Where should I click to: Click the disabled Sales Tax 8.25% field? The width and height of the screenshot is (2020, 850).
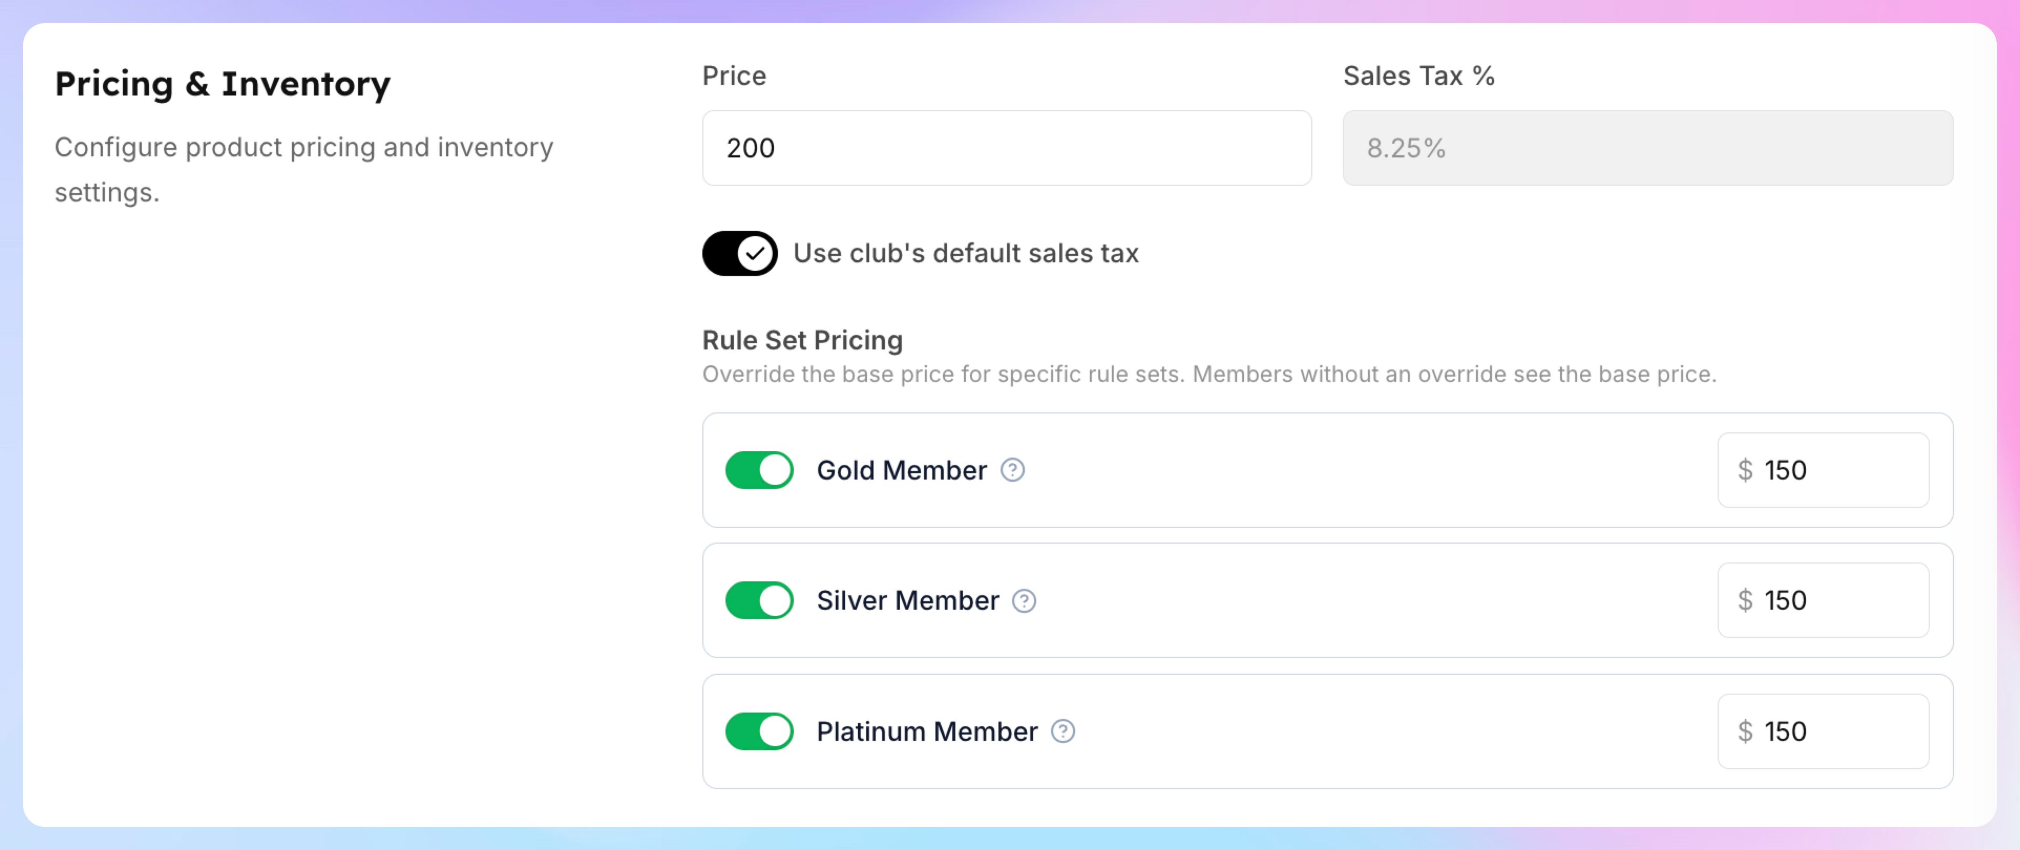[x=1647, y=148]
